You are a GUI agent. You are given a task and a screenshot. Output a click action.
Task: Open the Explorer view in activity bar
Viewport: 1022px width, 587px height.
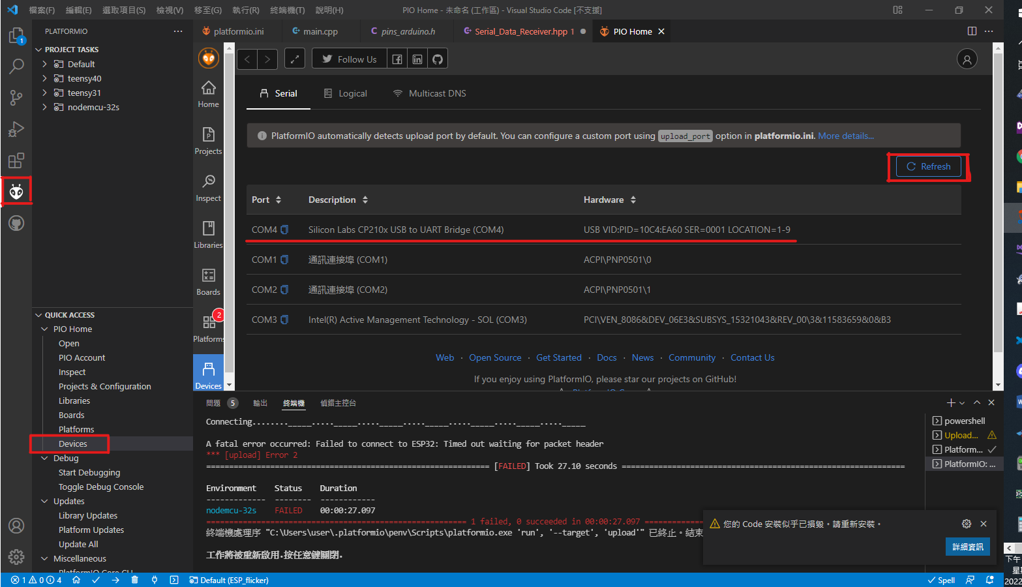[x=16, y=36]
